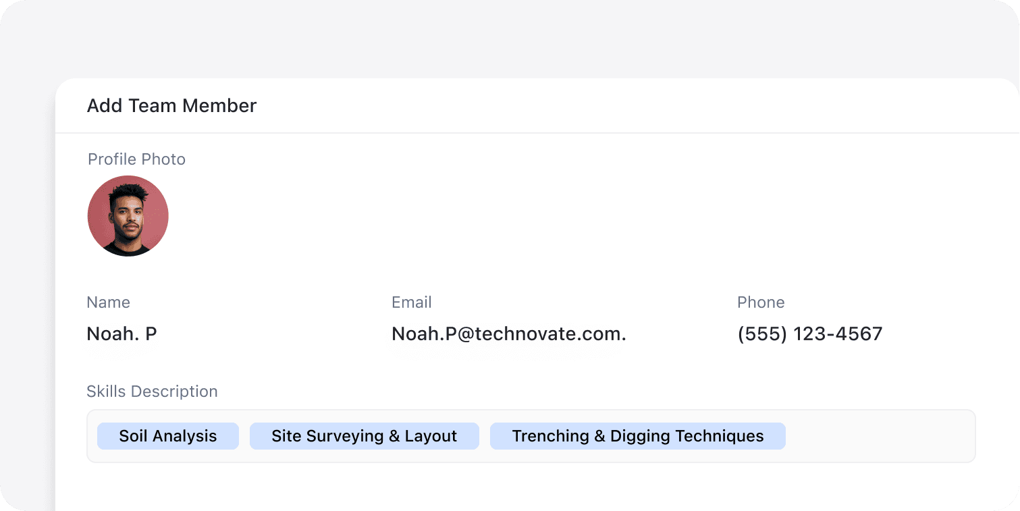
Task: Click the profile photo avatar
Action: pyautogui.click(x=128, y=216)
